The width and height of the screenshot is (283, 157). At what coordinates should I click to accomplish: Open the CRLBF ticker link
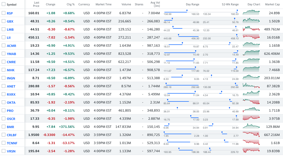(12, 135)
